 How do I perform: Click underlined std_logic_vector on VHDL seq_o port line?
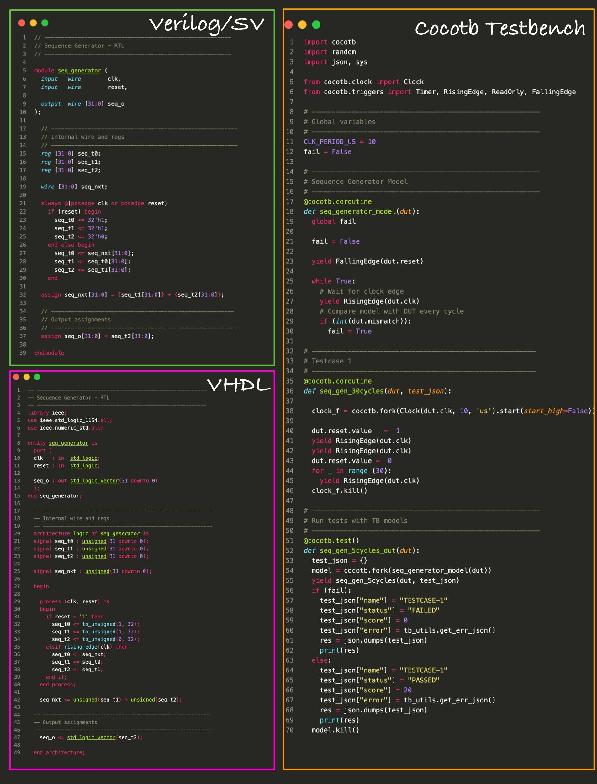(x=94, y=480)
